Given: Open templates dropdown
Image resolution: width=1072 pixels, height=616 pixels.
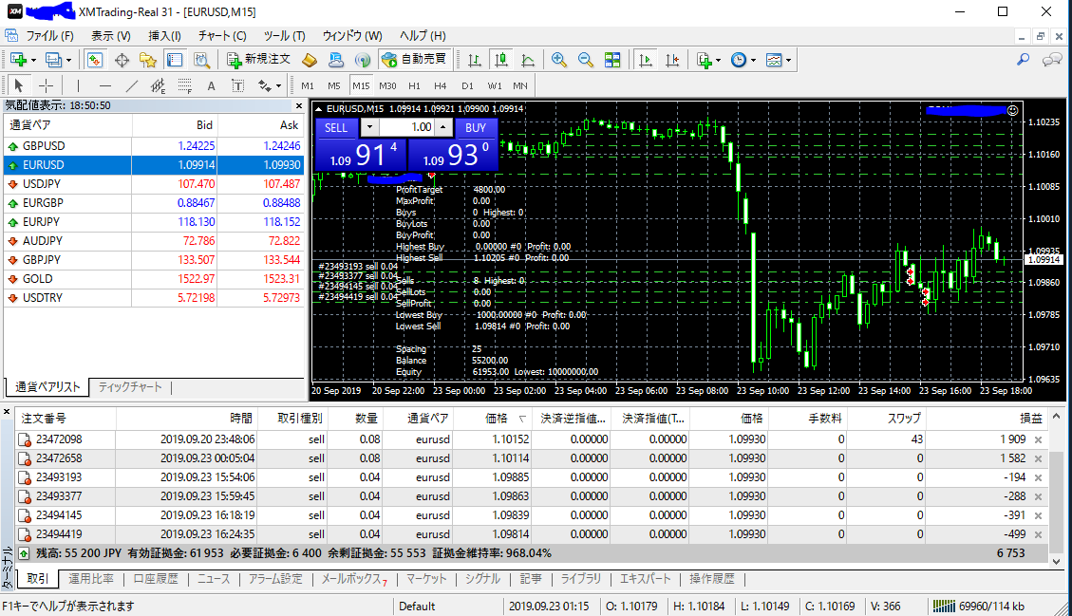Looking at the screenshot, I should pyautogui.click(x=778, y=60).
